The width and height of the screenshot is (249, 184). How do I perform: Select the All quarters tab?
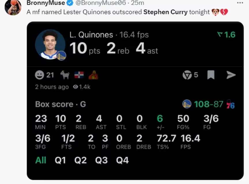tap(41, 160)
